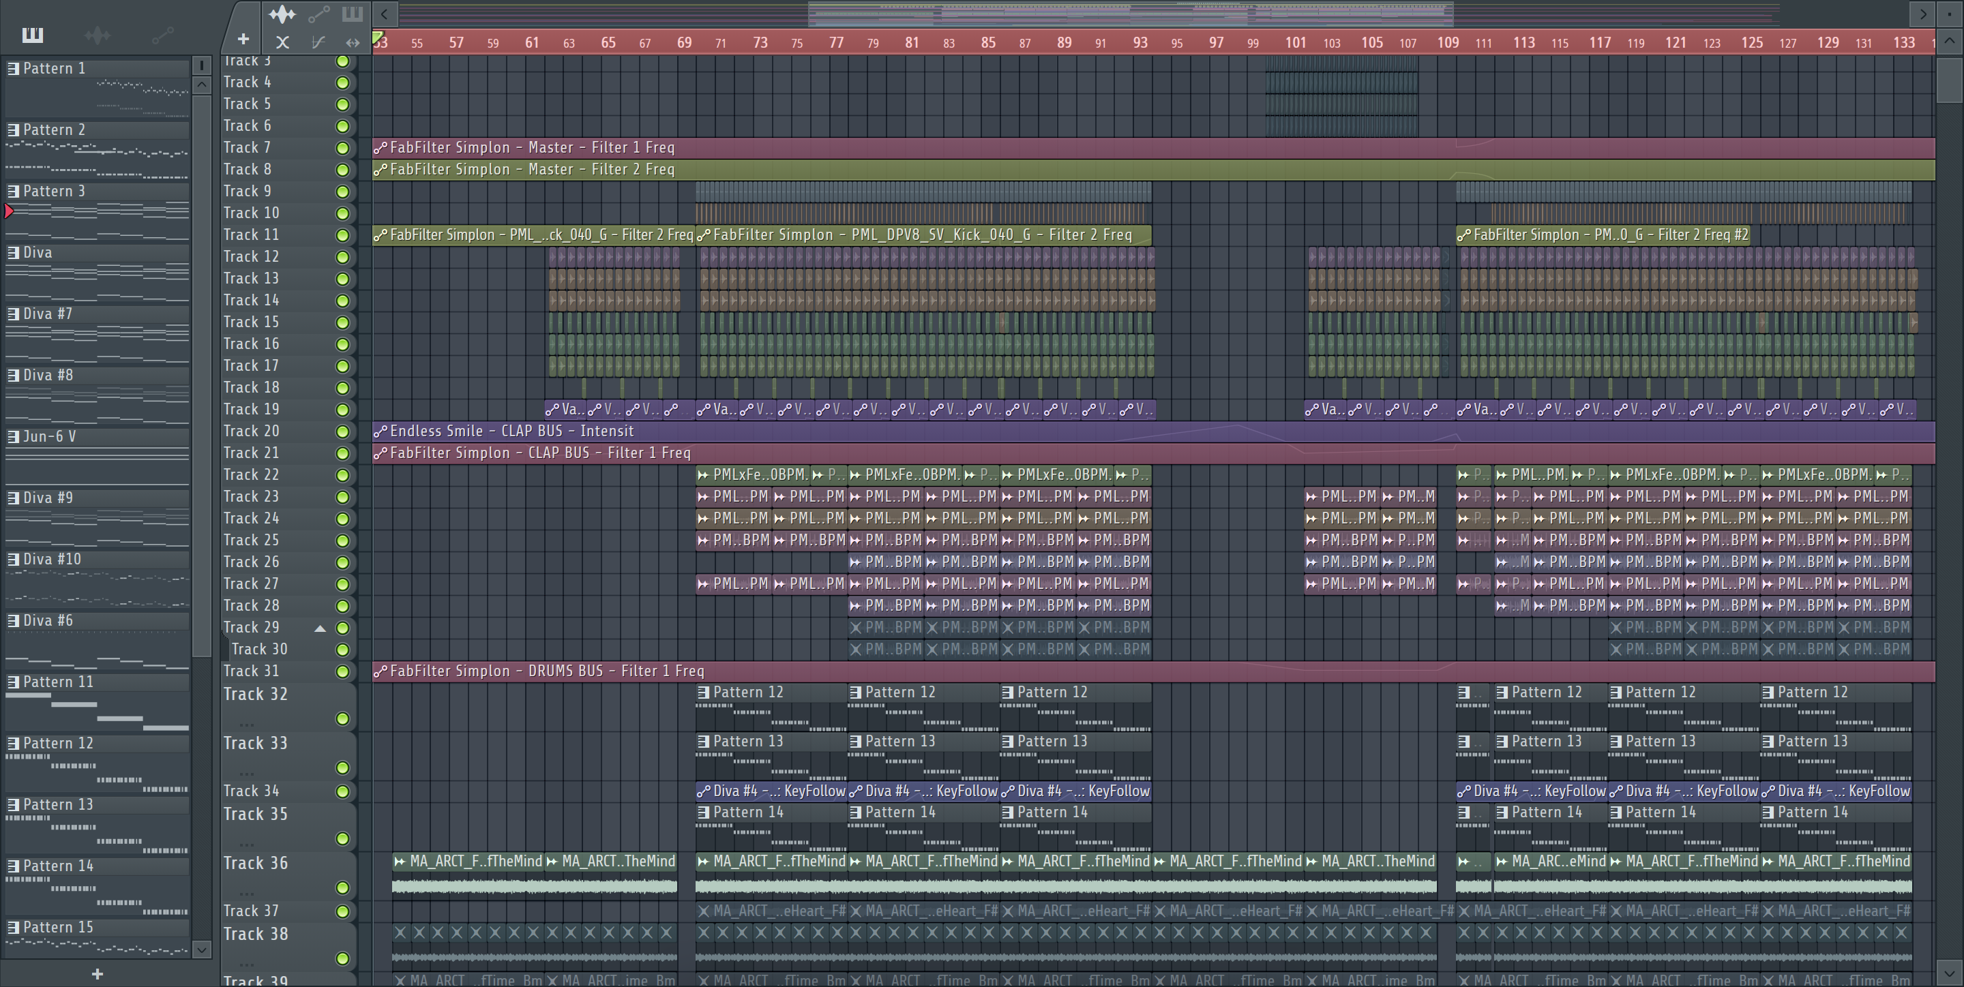This screenshot has height=987, width=1964.
Task: Mute Track 4 with its green LED
Action: (x=343, y=82)
